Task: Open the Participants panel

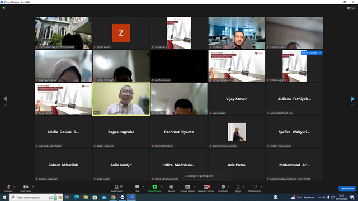Action: [117, 188]
